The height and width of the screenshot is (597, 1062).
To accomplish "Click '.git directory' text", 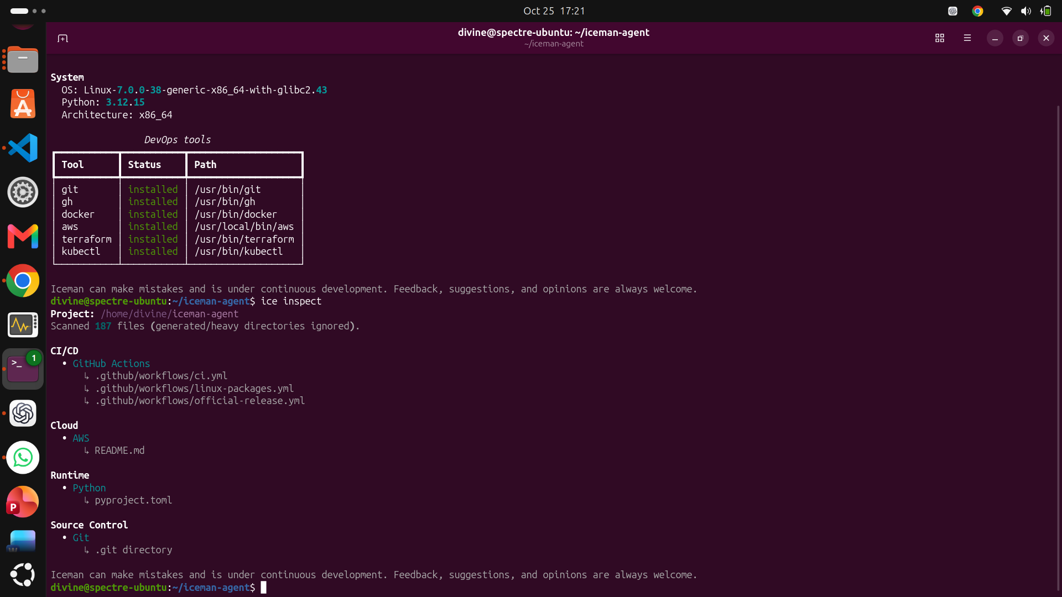I will click(133, 550).
